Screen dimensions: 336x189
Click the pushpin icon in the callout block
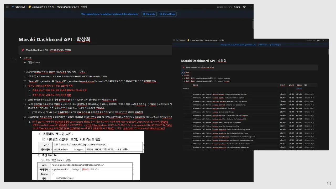point(23,50)
